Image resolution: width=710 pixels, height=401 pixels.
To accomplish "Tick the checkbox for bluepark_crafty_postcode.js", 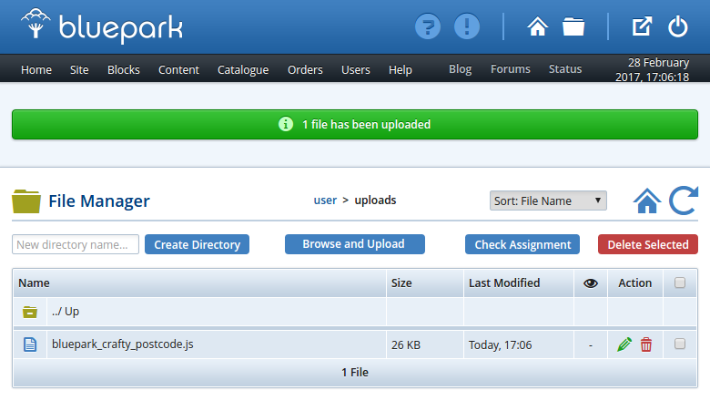I will 680,344.
